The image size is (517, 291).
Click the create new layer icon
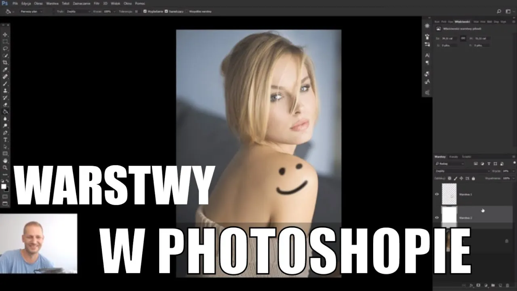[500, 285]
